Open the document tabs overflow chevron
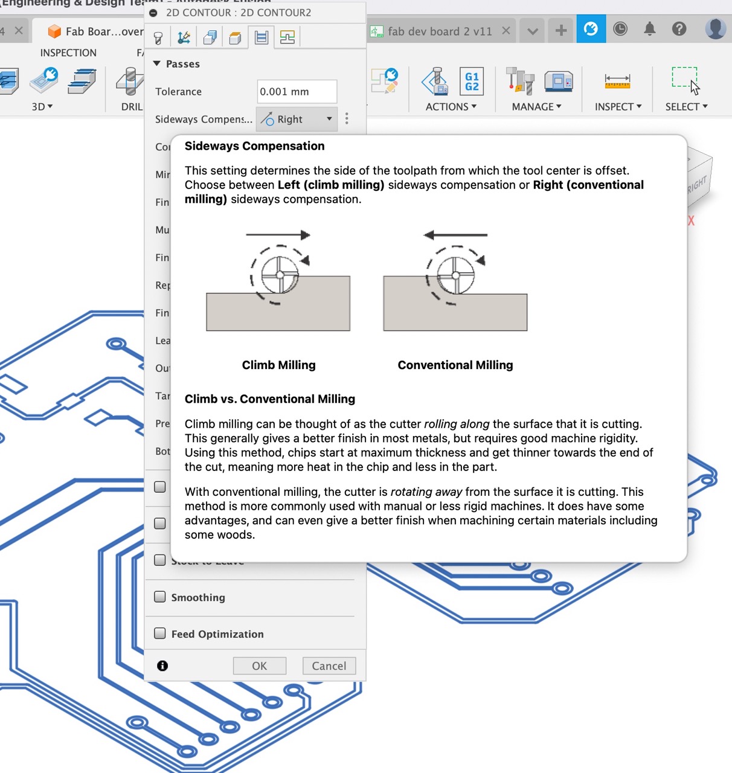This screenshot has width=732, height=773. pyautogui.click(x=533, y=31)
